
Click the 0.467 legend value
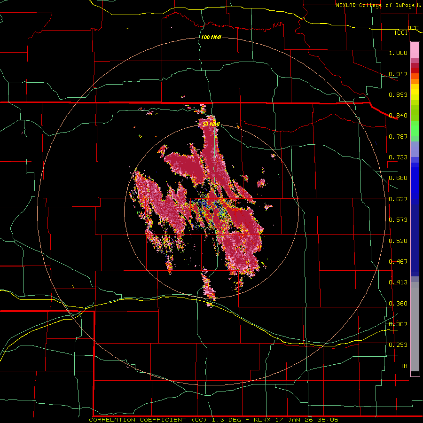click(x=398, y=262)
